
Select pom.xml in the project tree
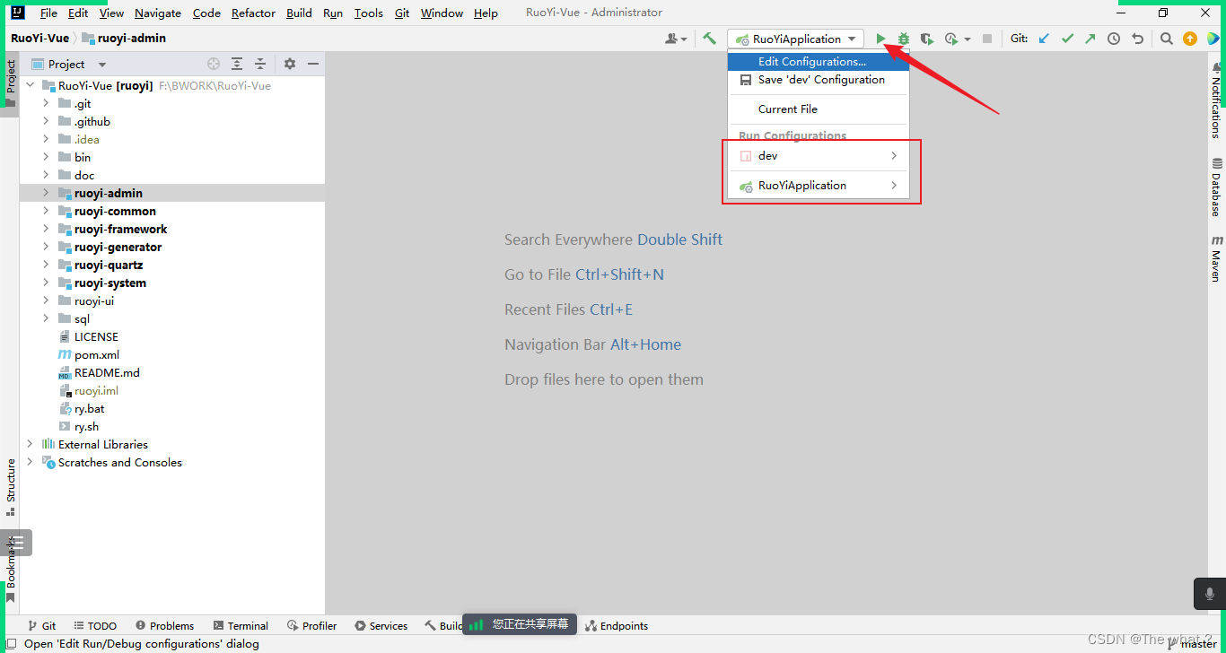pyautogui.click(x=96, y=354)
